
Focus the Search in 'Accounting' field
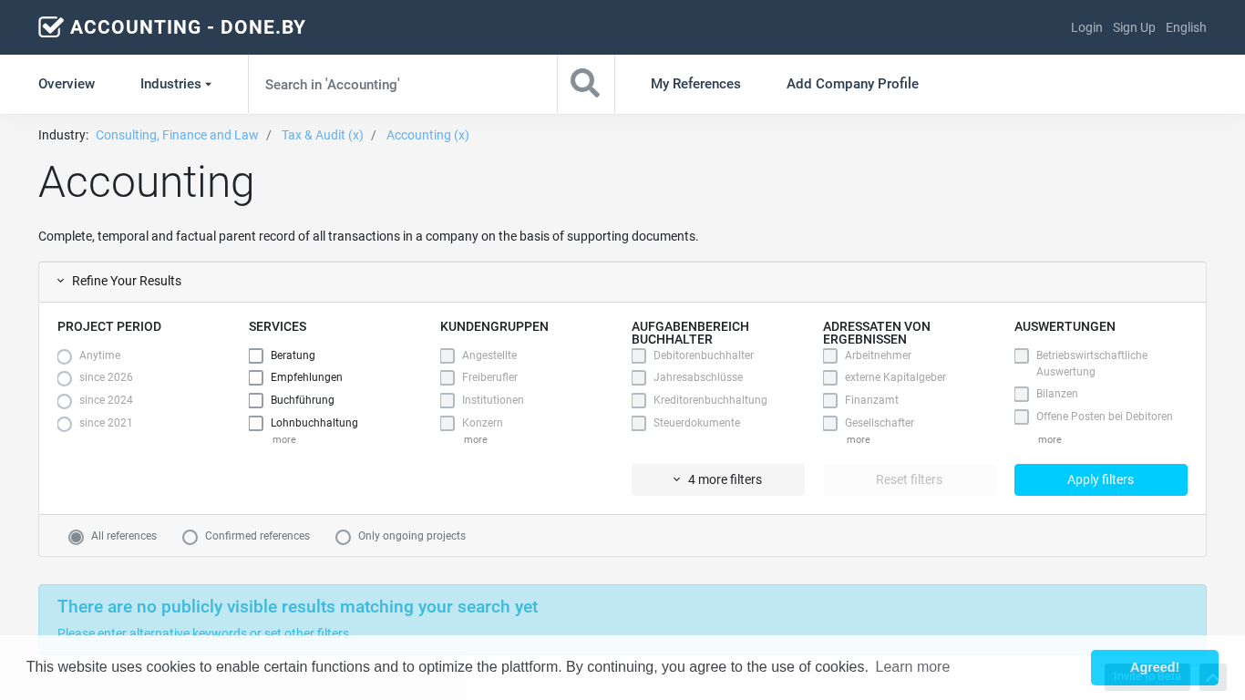coord(403,84)
